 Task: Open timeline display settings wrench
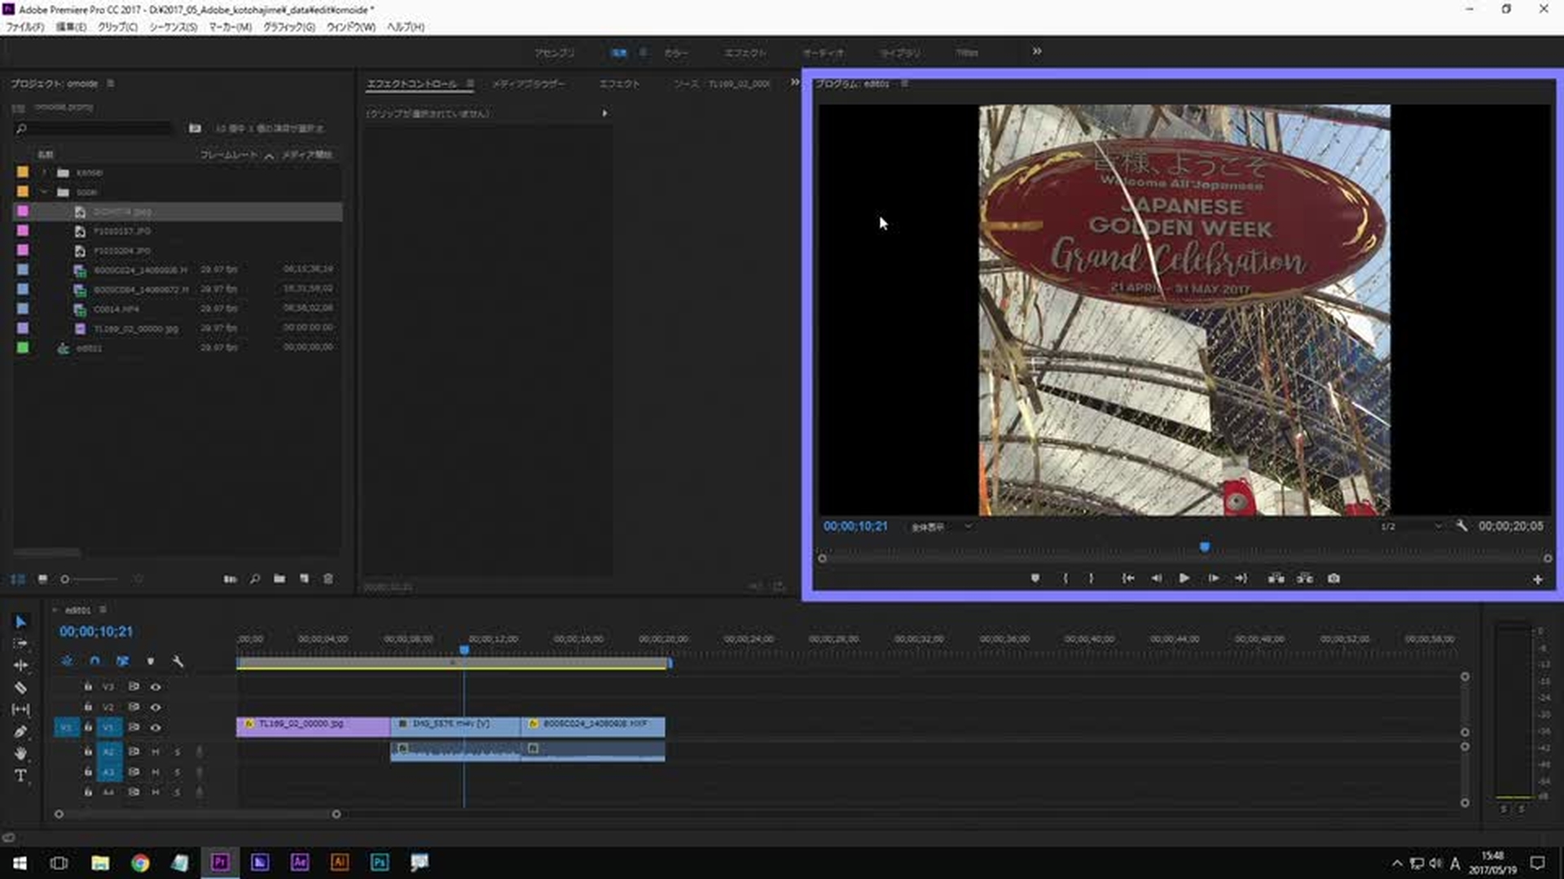178,662
